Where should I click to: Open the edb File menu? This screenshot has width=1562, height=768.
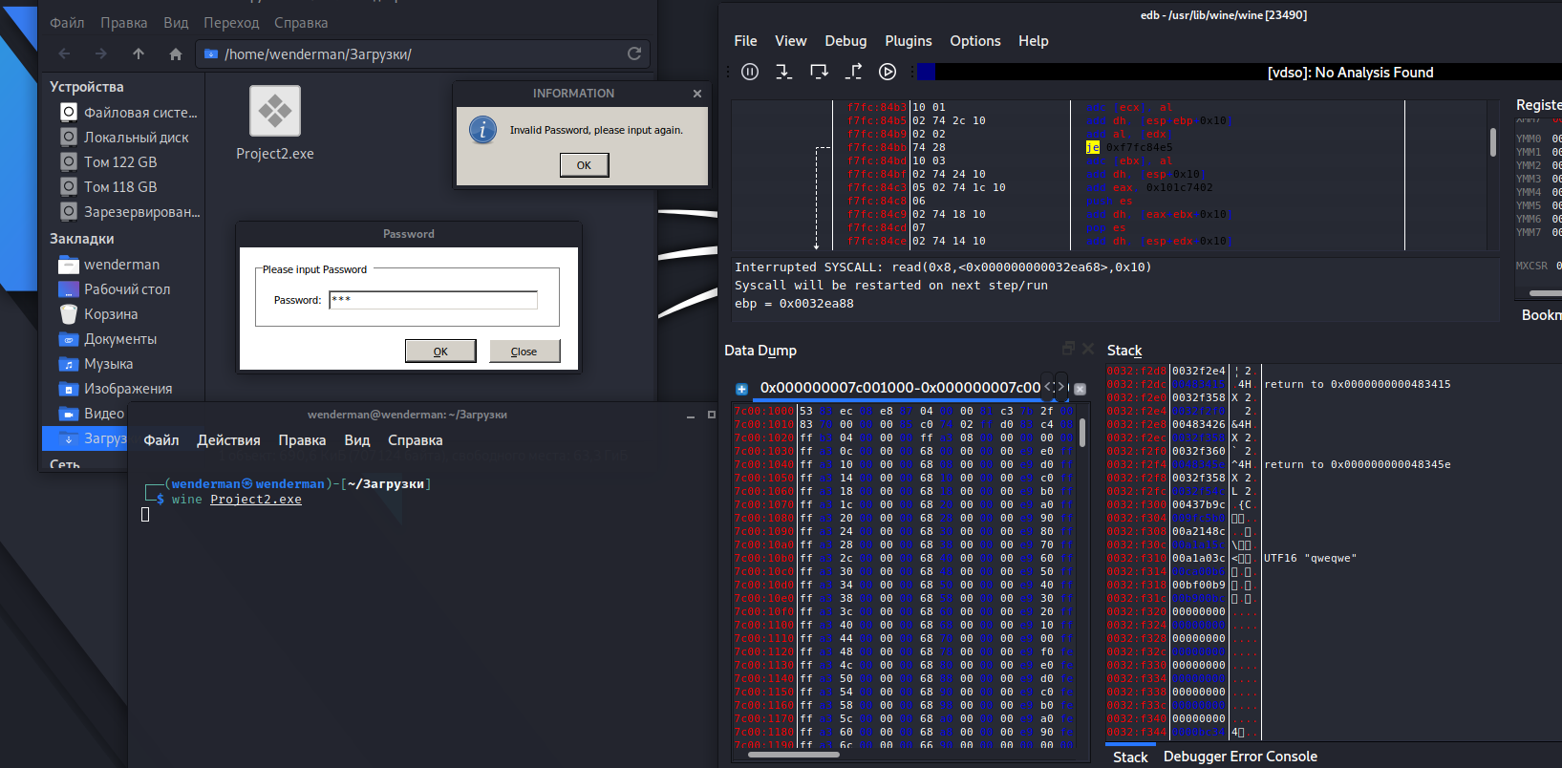coord(745,41)
